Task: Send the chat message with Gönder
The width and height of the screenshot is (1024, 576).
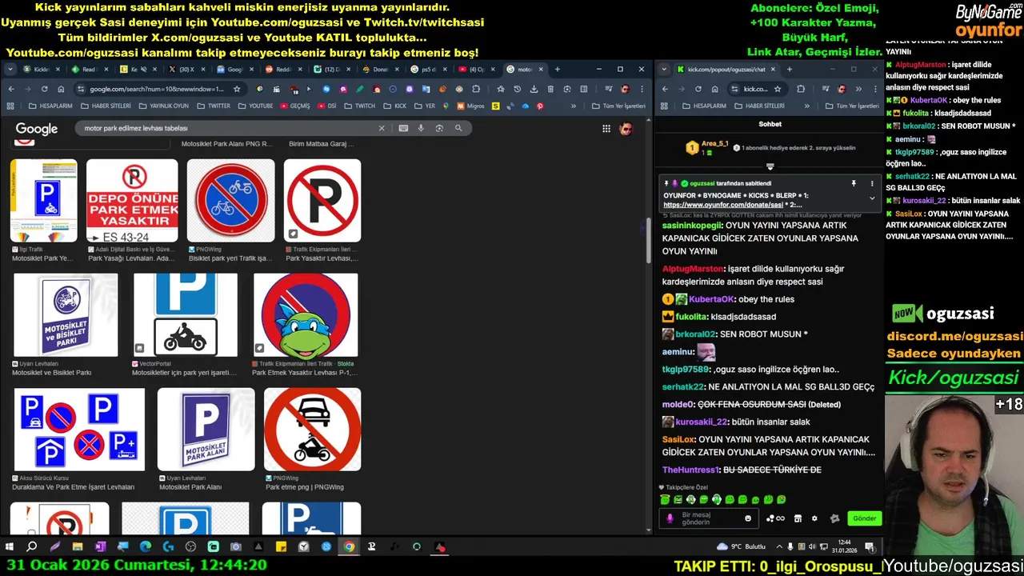Action: click(864, 518)
